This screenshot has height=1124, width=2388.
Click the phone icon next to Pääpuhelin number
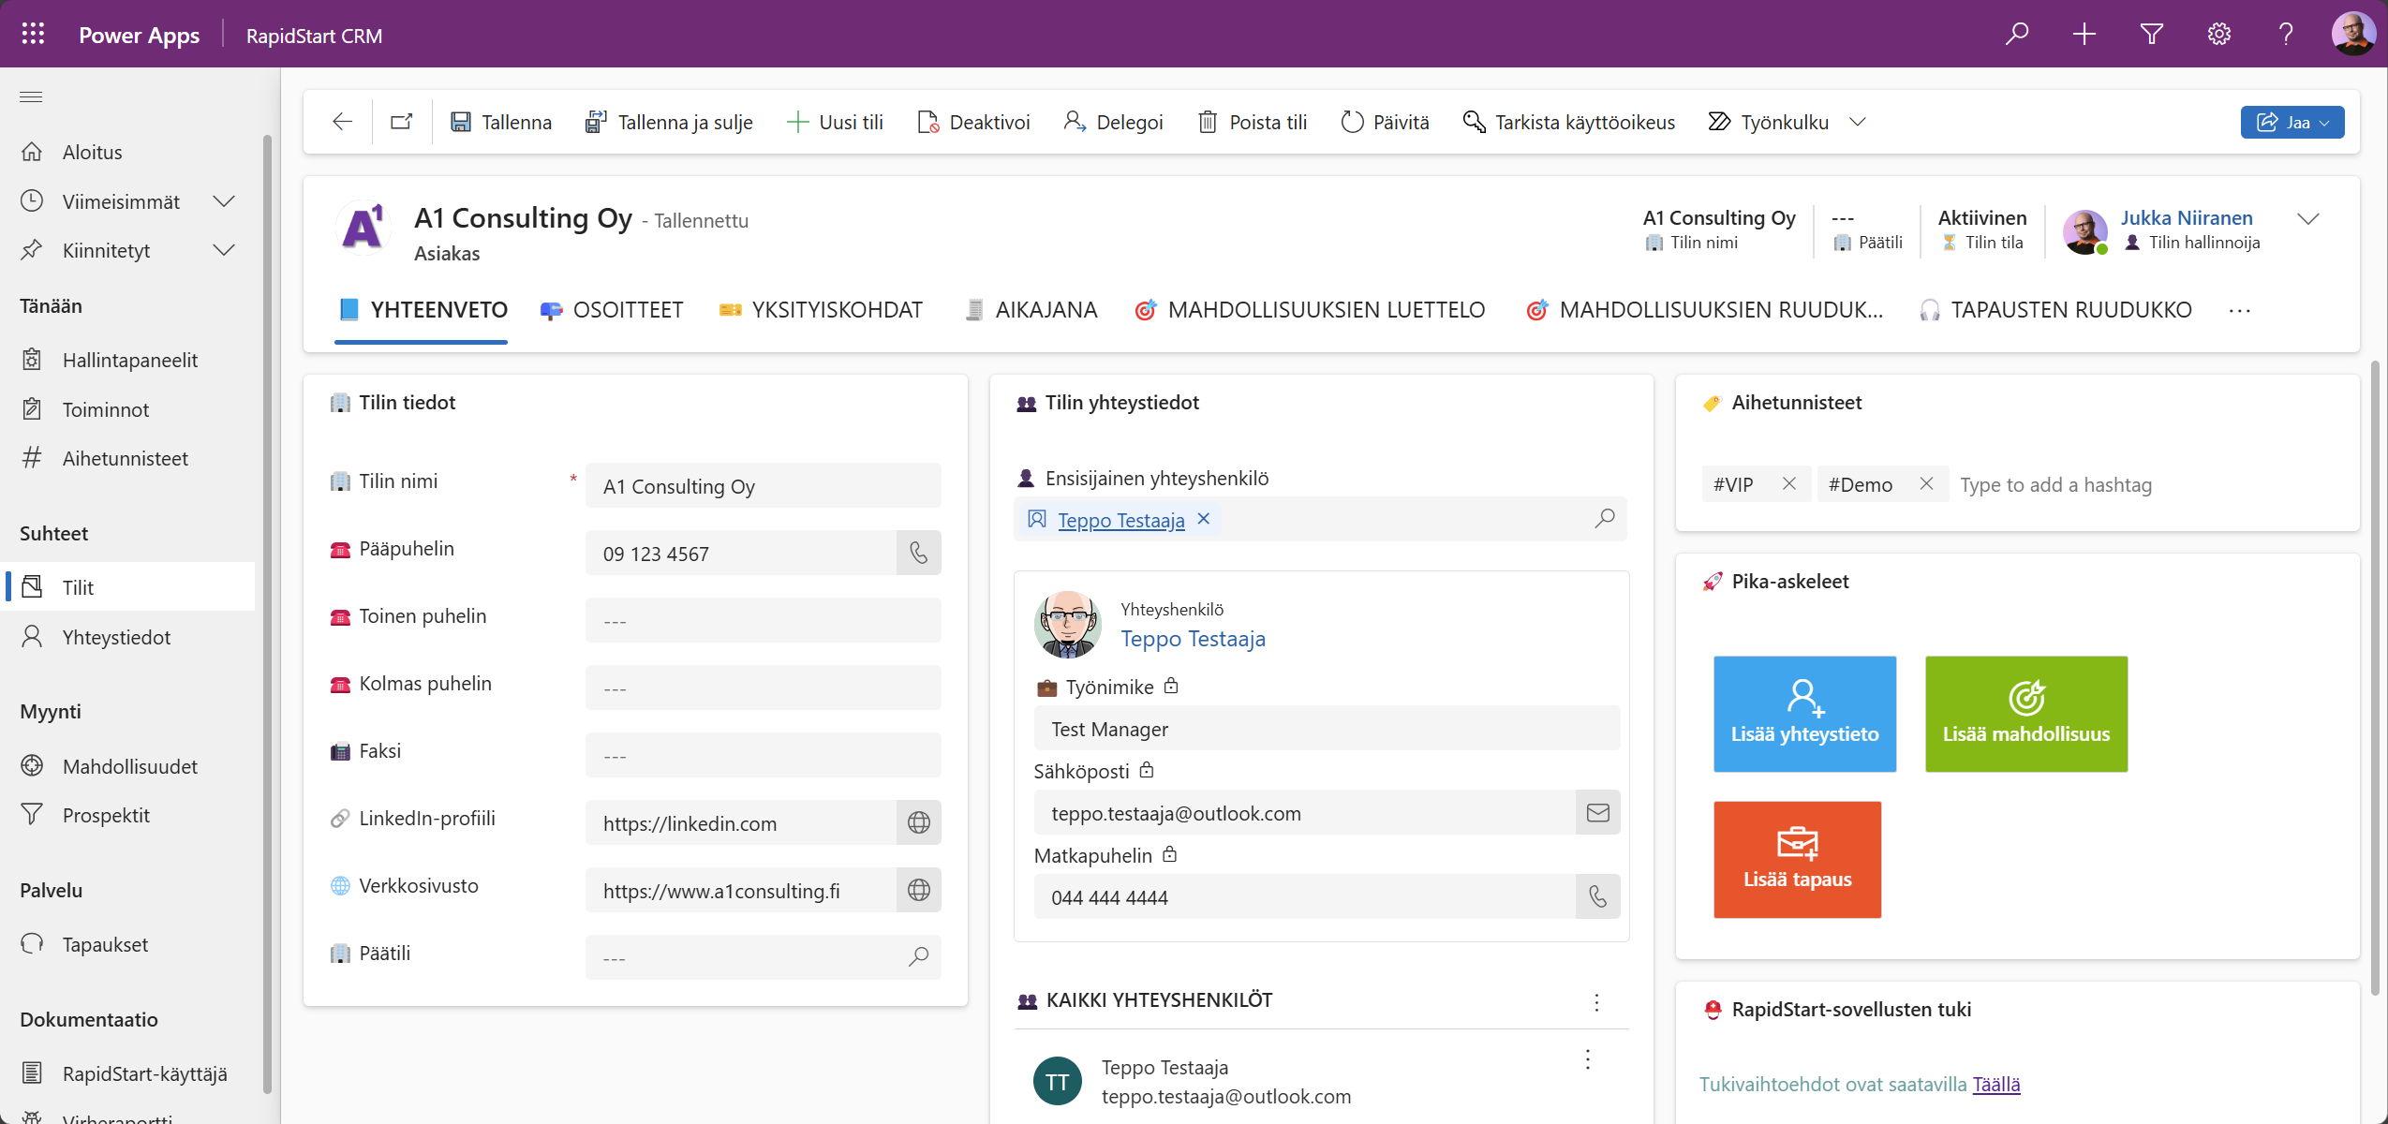918,553
